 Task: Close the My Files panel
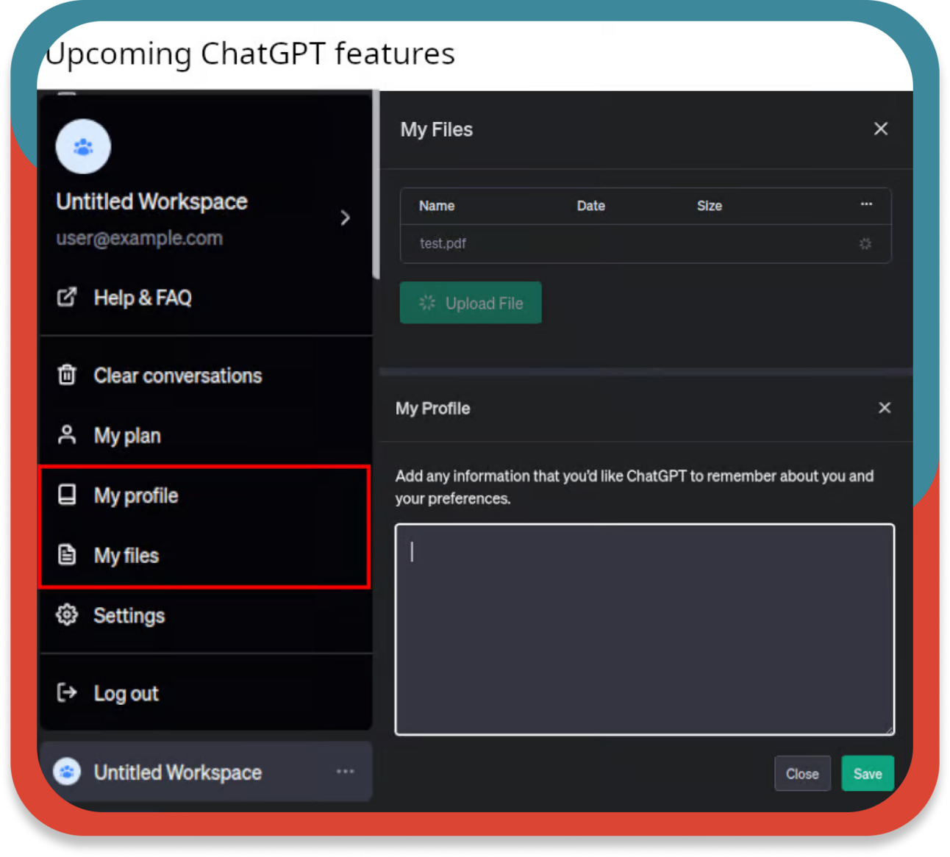point(881,129)
